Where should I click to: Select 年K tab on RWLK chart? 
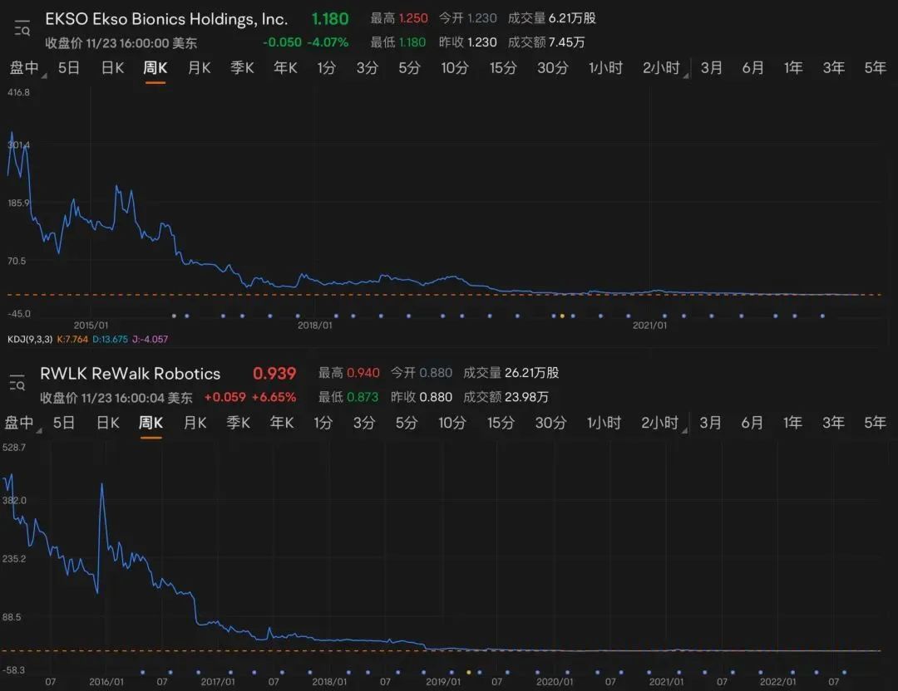(x=282, y=423)
